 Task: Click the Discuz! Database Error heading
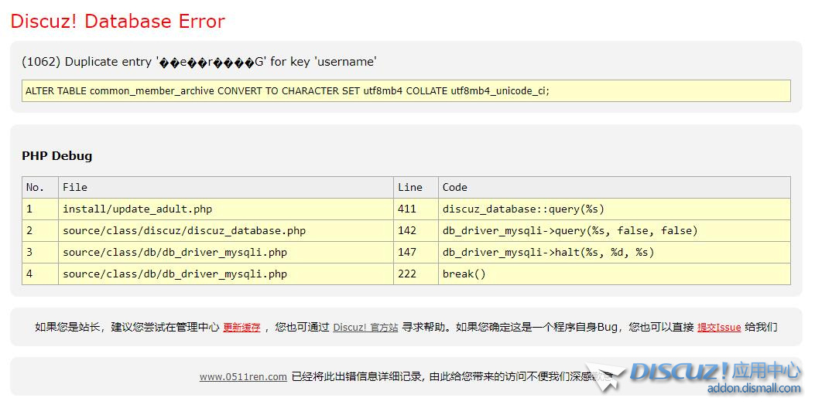coord(118,22)
